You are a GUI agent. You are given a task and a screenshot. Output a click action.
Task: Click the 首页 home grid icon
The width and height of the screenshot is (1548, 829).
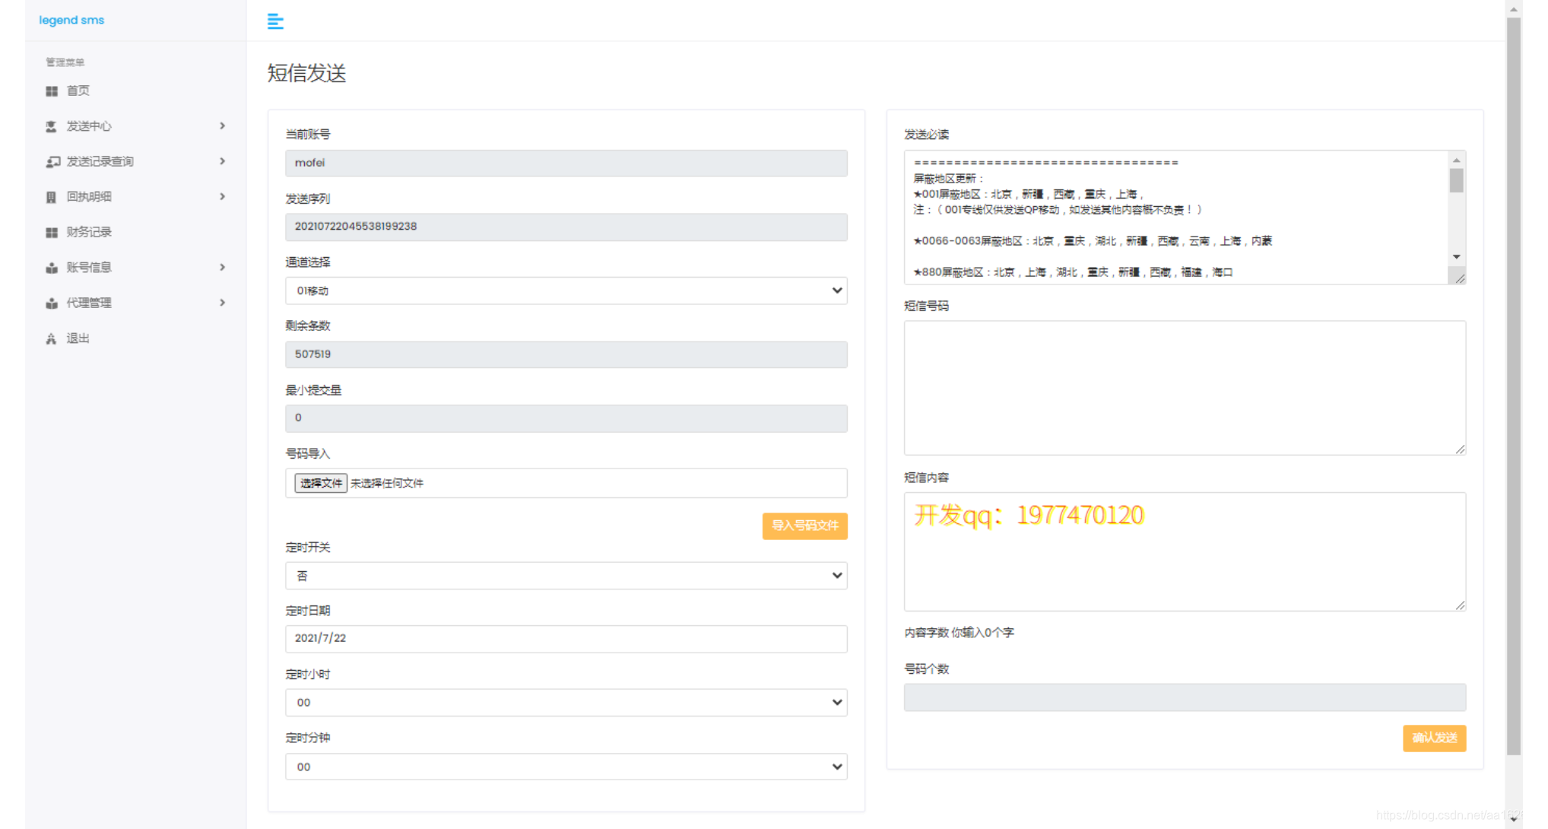coord(52,91)
